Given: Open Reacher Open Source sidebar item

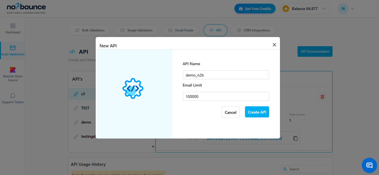Looking at the screenshot, I should tap(13, 73).
